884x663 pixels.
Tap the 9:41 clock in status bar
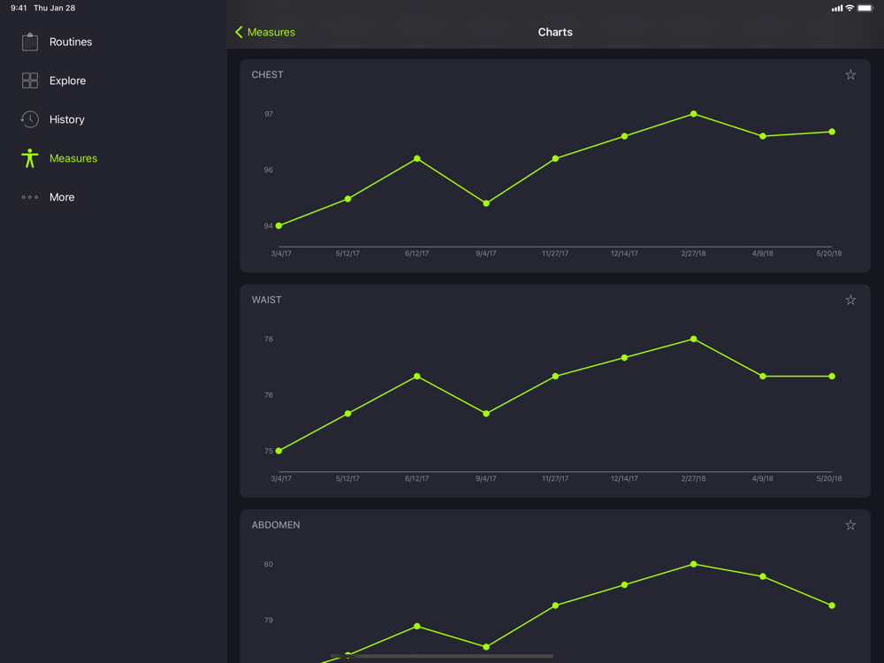click(x=19, y=8)
